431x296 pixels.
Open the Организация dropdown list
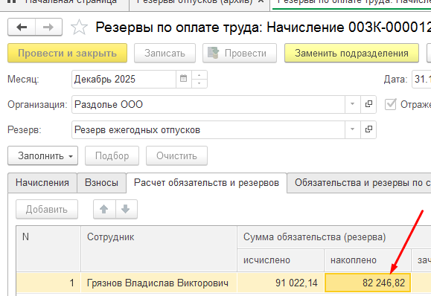pos(353,104)
